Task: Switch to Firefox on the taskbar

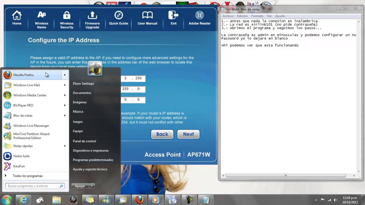Action: 139,200
